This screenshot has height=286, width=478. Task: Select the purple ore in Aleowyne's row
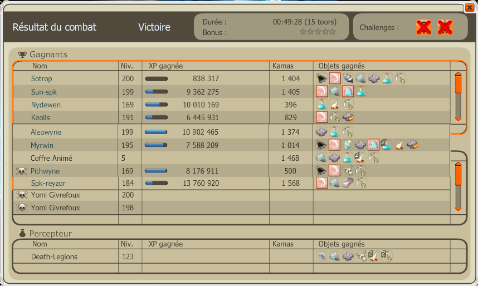point(321,132)
